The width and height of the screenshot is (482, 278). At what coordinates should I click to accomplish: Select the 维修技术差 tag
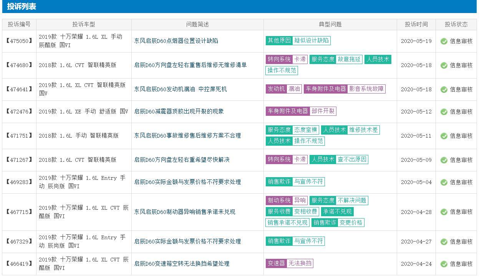pos(364,130)
